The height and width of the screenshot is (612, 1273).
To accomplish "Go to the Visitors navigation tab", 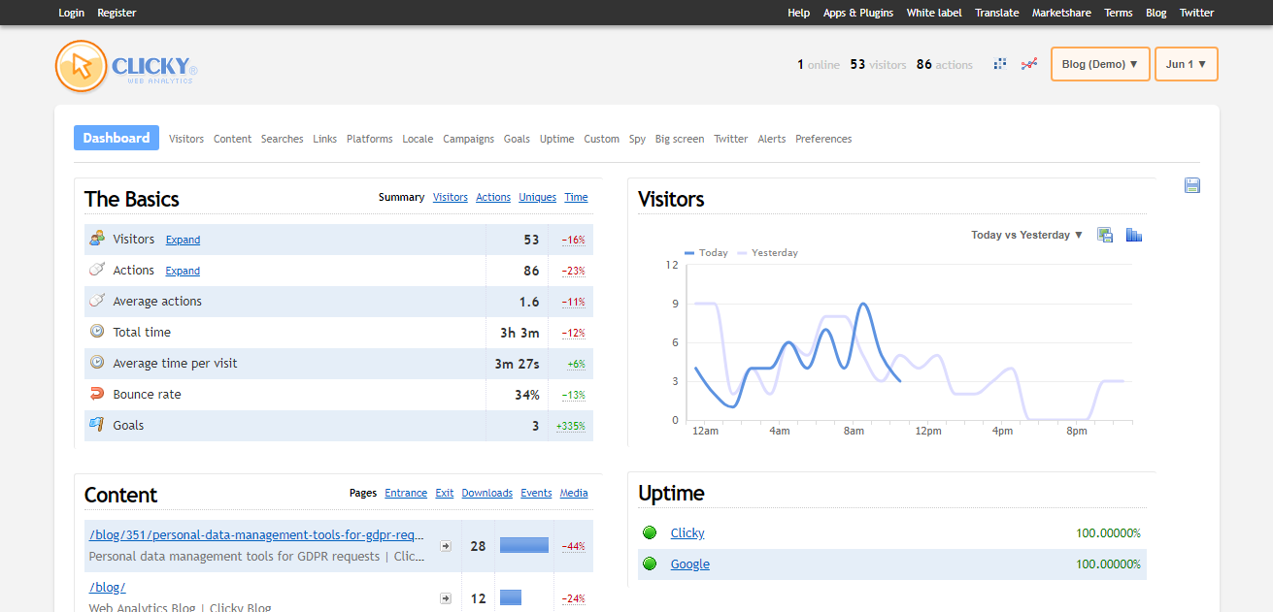I will [186, 139].
